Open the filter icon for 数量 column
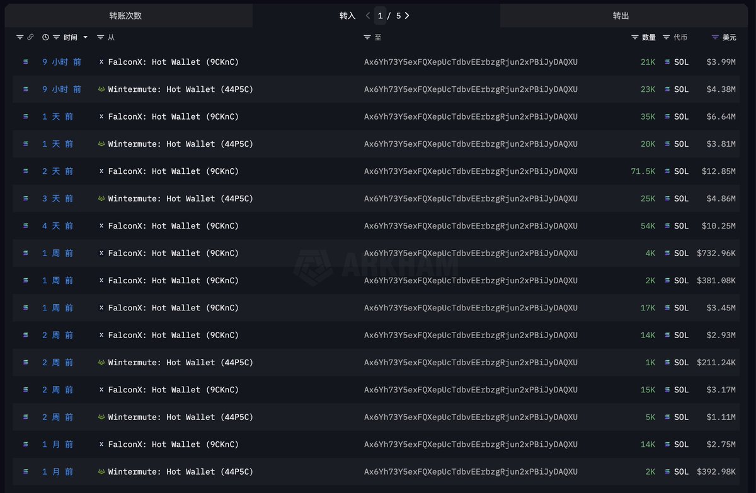Viewport: 756px width, 493px height. (x=635, y=38)
